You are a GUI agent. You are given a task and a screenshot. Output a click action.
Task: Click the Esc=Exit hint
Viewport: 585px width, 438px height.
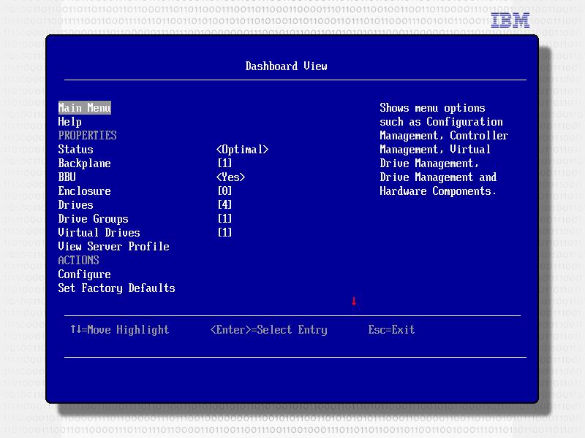pyautogui.click(x=391, y=330)
